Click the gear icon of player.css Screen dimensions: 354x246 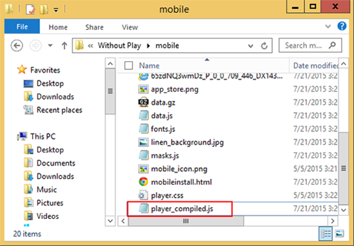(x=144, y=195)
